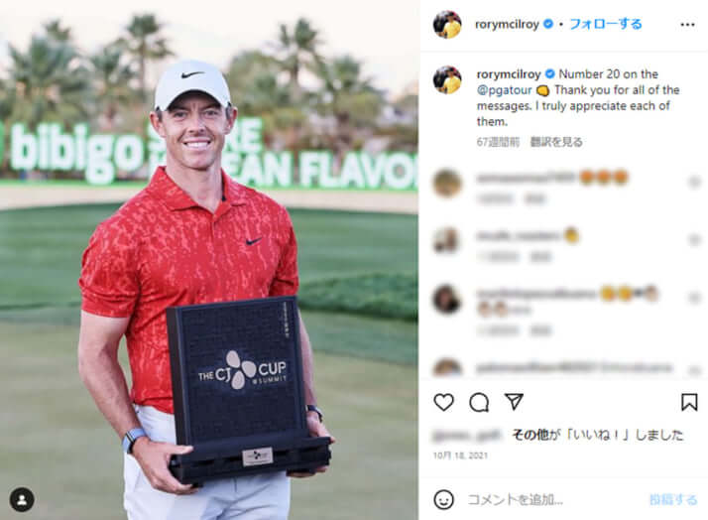Open rorymcilroy profile avatar in header
The image size is (708, 520).
pos(447,25)
